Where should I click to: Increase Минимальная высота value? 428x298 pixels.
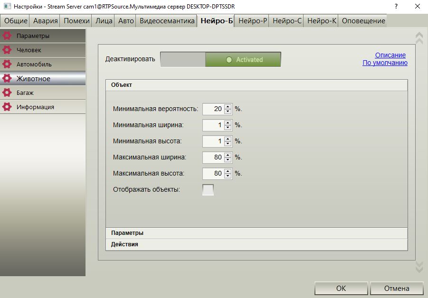[x=228, y=139]
